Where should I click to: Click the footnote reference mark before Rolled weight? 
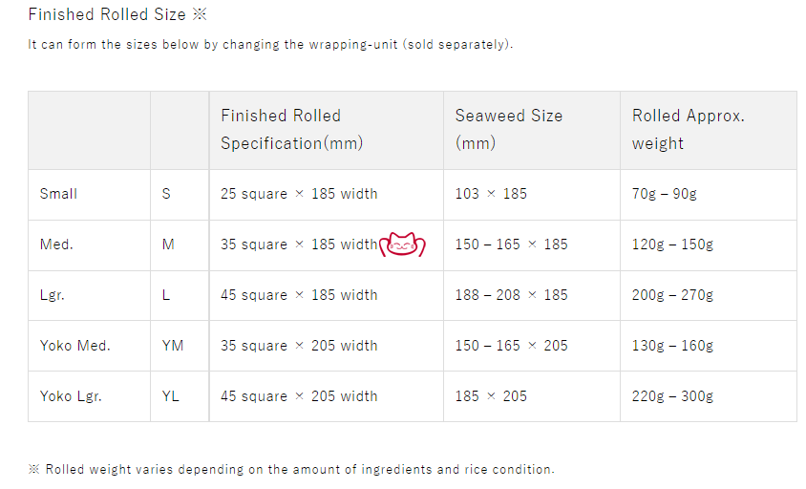[34, 469]
